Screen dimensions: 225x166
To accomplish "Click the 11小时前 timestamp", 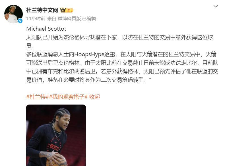I will tap(36, 19).
